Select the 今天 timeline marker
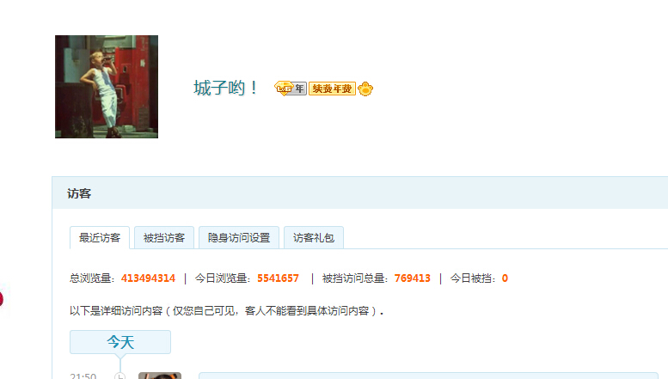This screenshot has width=668, height=379. 120,342
